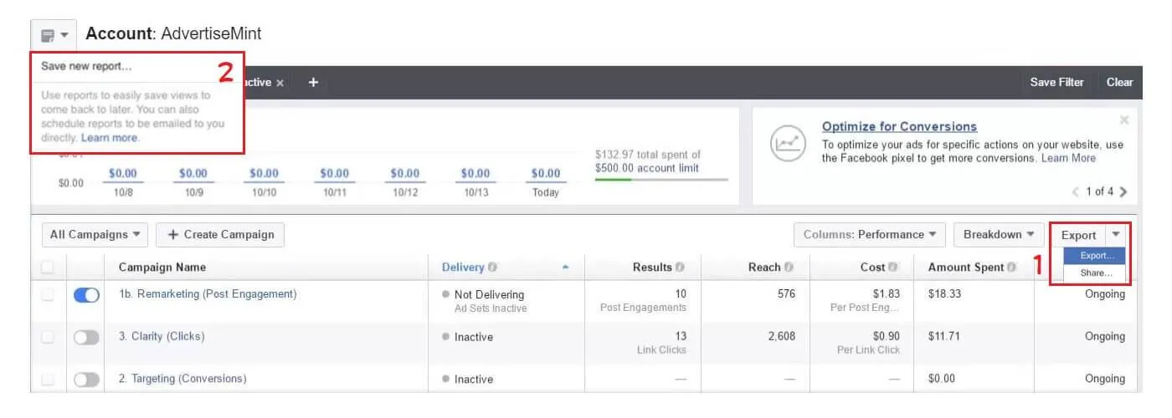Click info icon next to Delivery header
Screen dimensions: 1172x418
[x=493, y=268]
